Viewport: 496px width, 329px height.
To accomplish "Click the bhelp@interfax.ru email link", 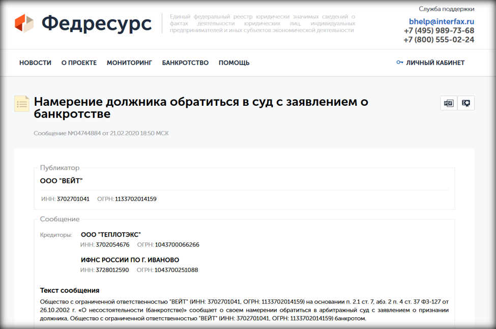I will tap(441, 21).
